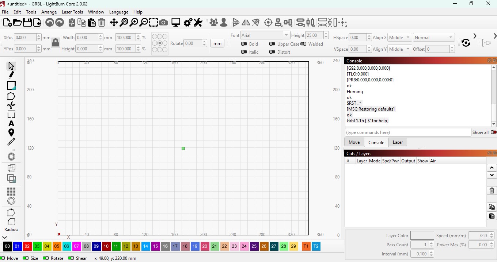Expand the Align X Middle dropdown
497x262 pixels.
(399, 38)
